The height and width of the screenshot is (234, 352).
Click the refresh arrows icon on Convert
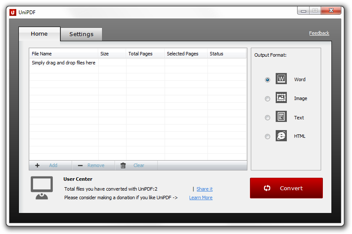coord(267,188)
